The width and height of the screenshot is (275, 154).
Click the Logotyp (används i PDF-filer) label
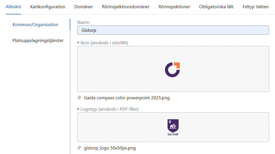pyautogui.click(x=109, y=109)
